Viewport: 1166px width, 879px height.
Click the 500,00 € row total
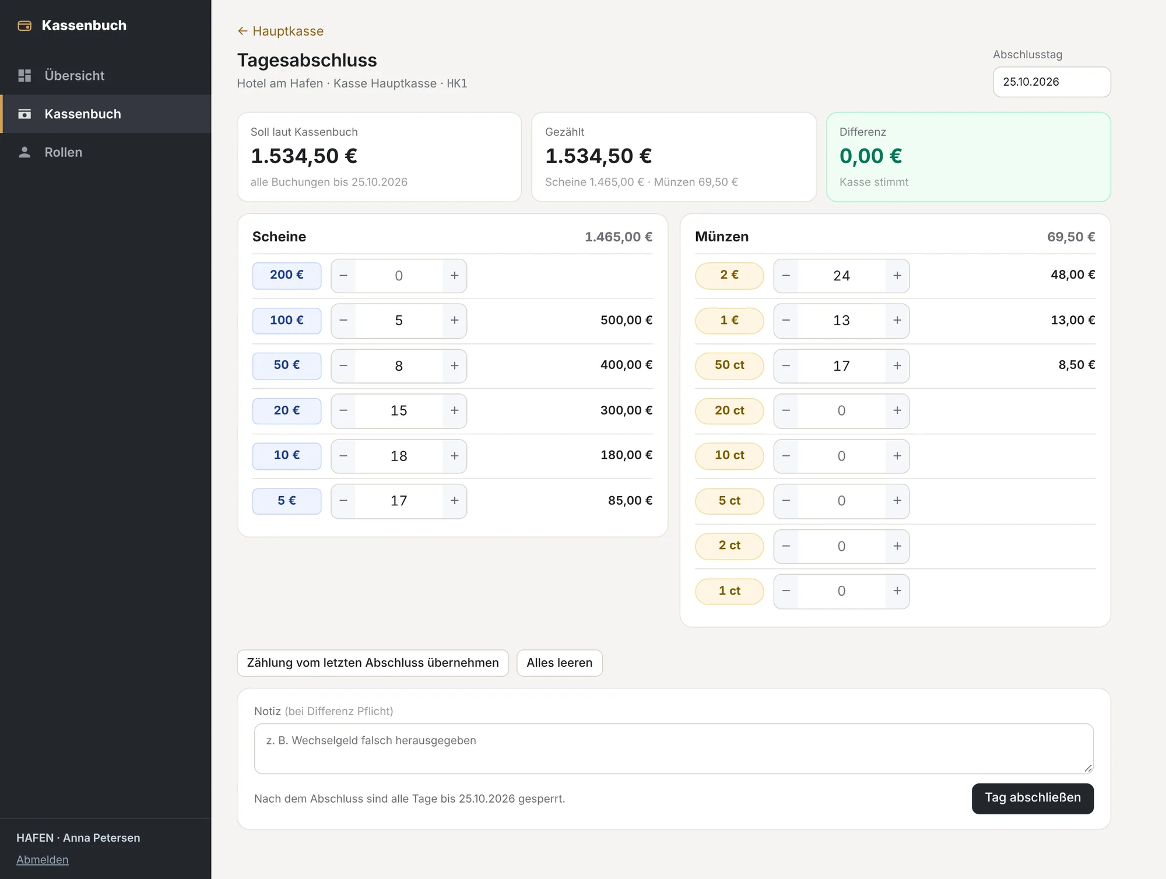point(626,320)
